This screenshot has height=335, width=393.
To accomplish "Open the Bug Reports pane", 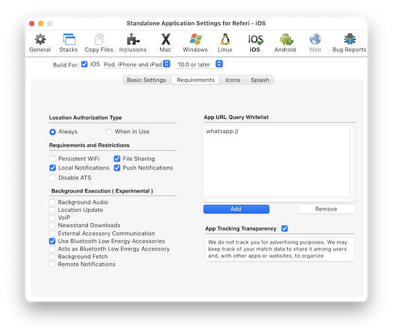I will pos(349,43).
